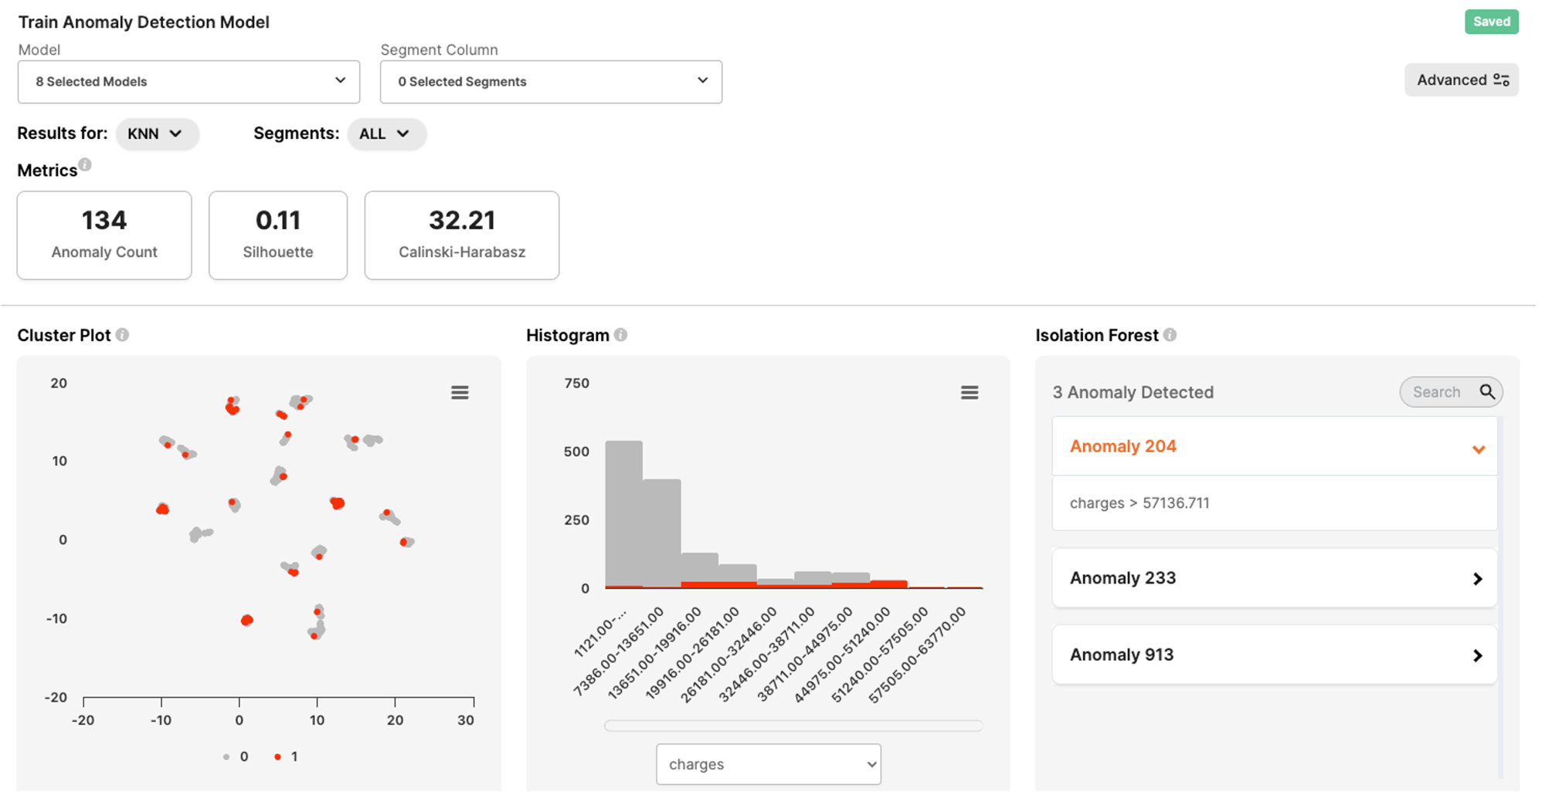Click the Saved status badge
1545x795 pixels.
pyautogui.click(x=1491, y=22)
